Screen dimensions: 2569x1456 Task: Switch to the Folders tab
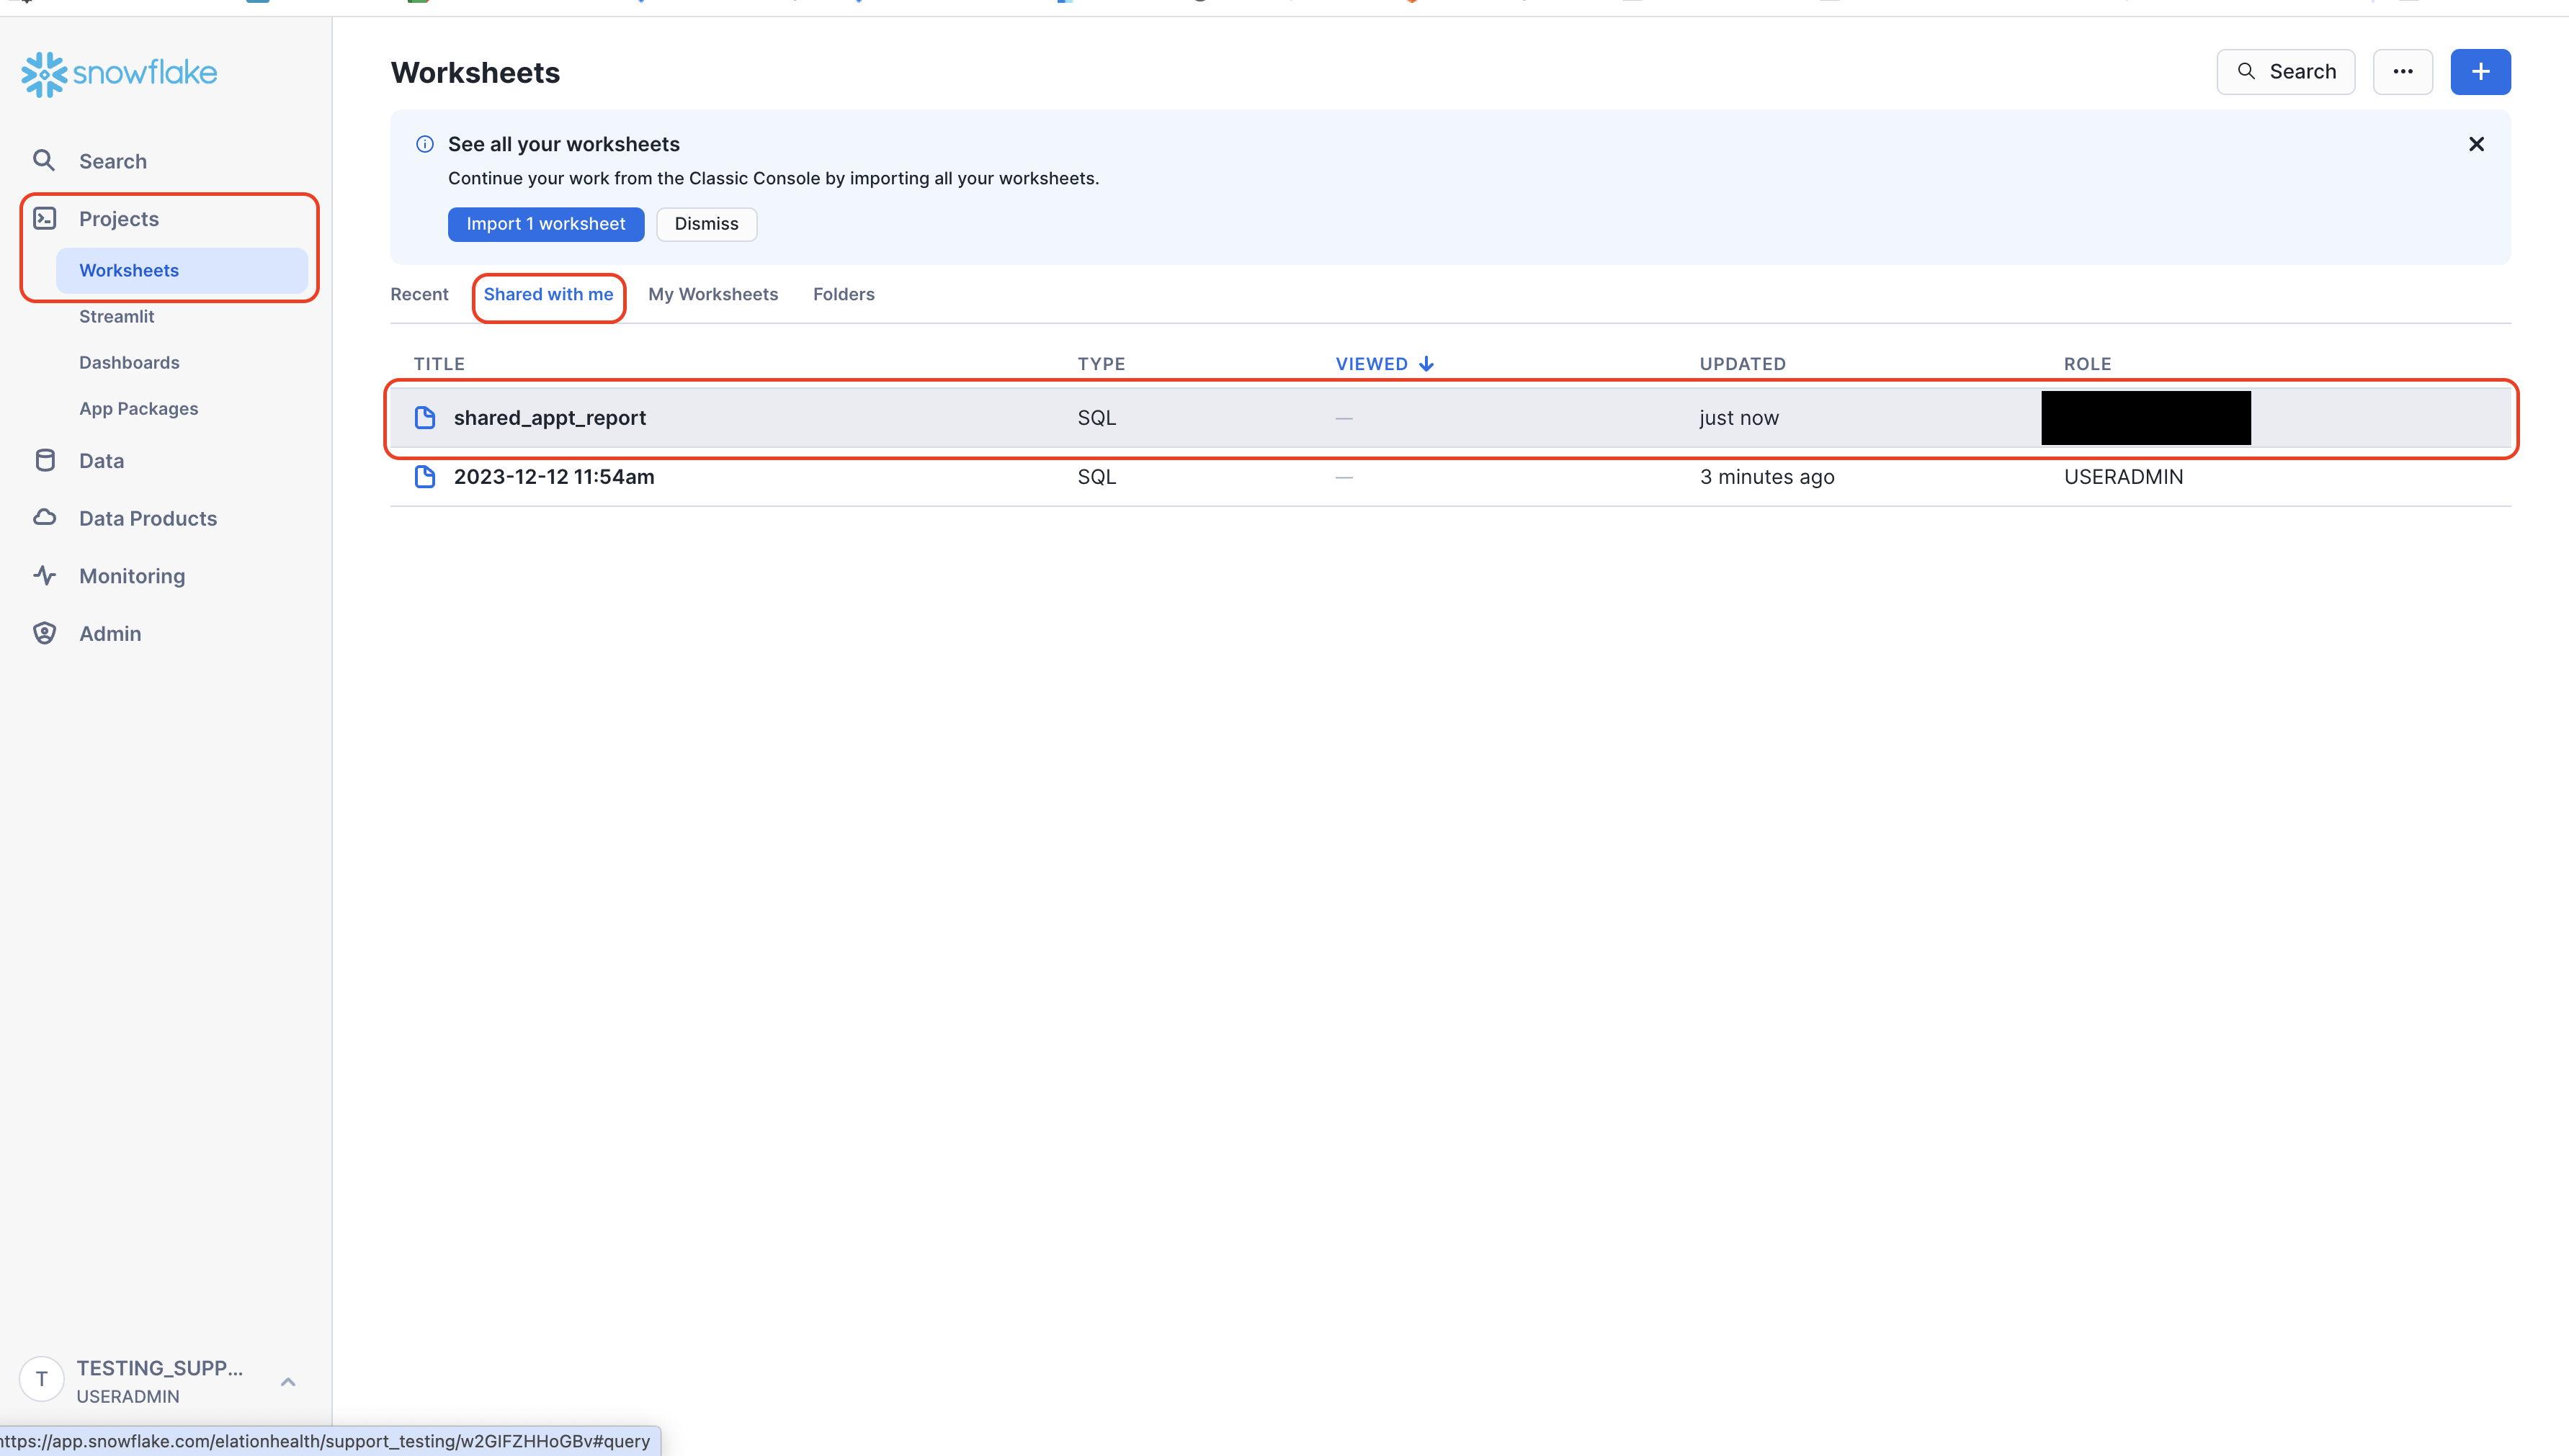[844, 294]
